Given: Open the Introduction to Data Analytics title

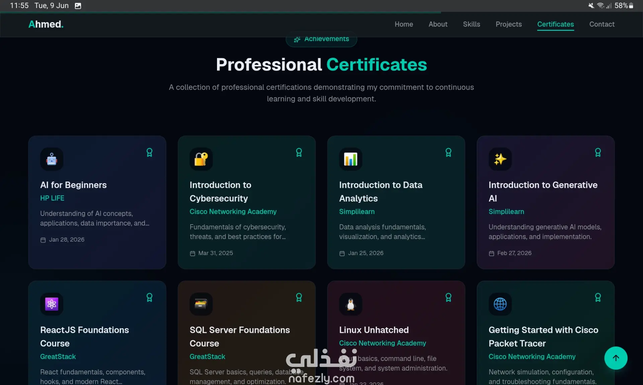Looking at the screenshot, I should 381,191.
